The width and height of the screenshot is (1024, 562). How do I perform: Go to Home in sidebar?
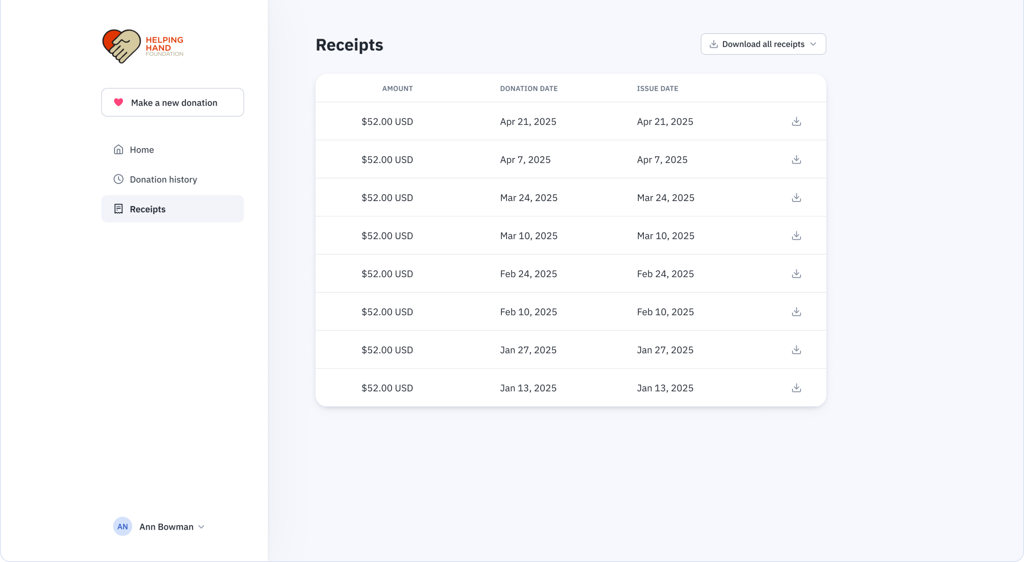tap(141, 150)
